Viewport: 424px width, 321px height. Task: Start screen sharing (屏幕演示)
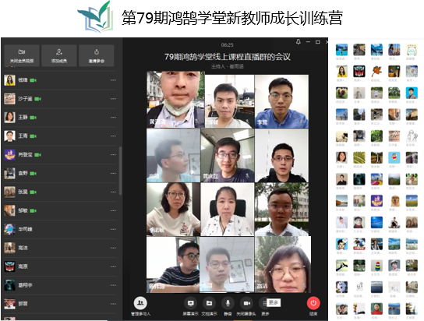click(x=190, y=303)
